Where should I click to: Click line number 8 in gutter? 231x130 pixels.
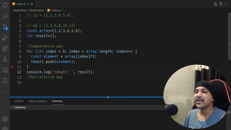tap(20, 51)
